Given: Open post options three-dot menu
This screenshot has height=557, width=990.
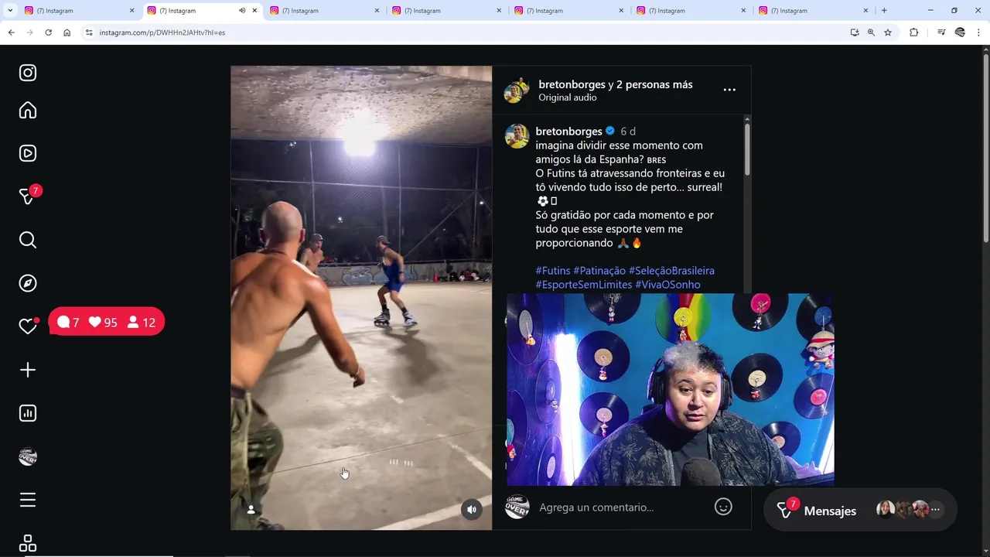Looking at the screenshot, I should pos(729,90).
